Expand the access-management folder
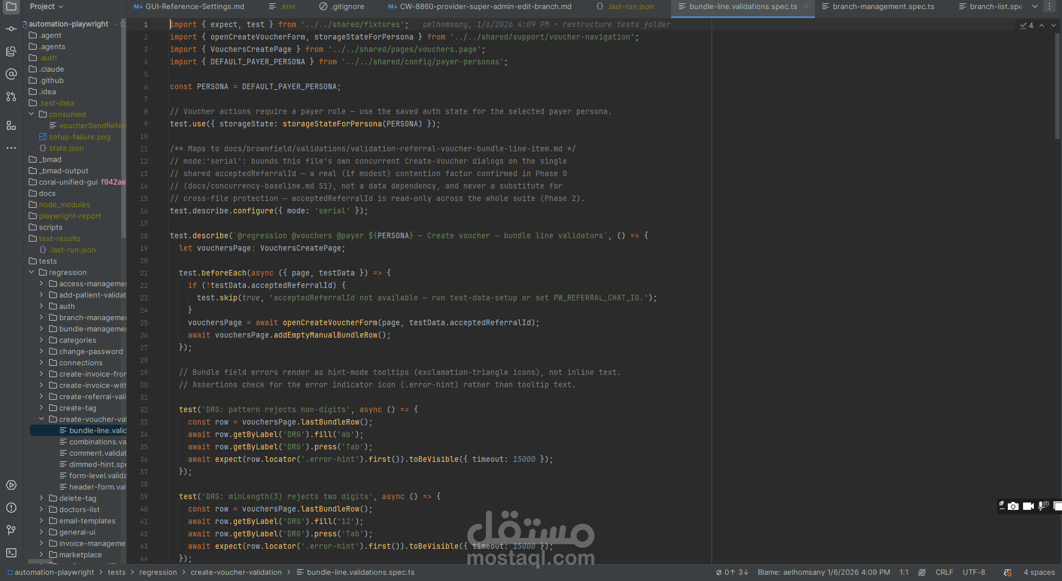 (x=42, y=283)
